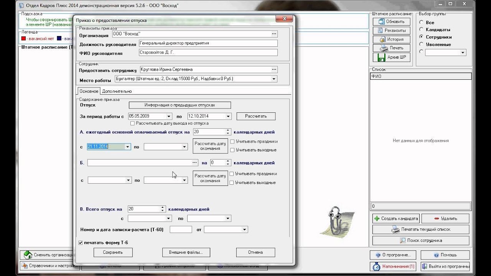Click the dark blue legend square
This screenshot has width=491, height=276.
(59, 39)
